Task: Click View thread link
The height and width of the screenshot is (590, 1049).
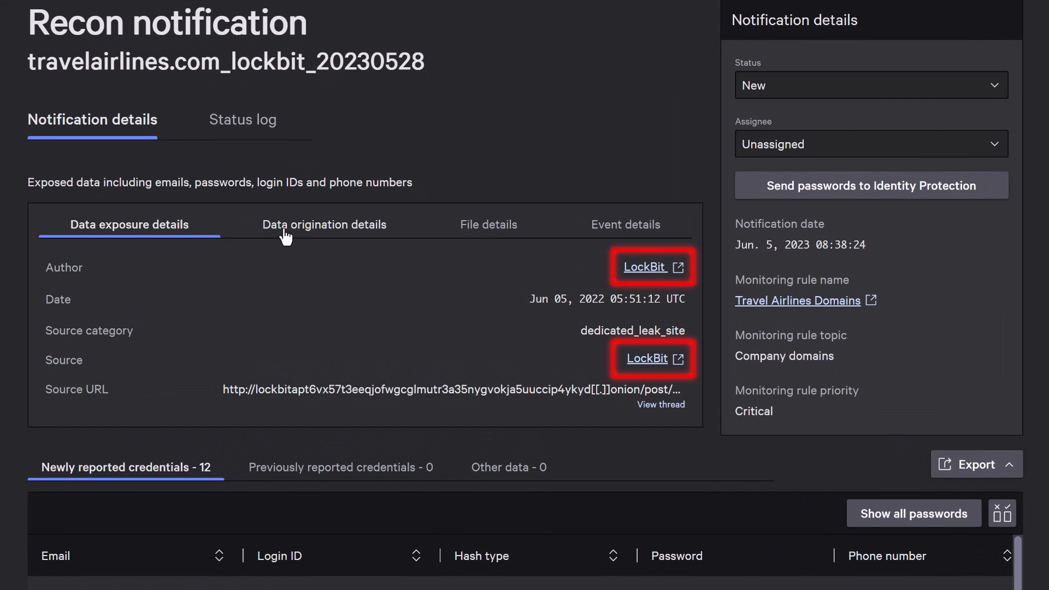Action: pos(661,404)
